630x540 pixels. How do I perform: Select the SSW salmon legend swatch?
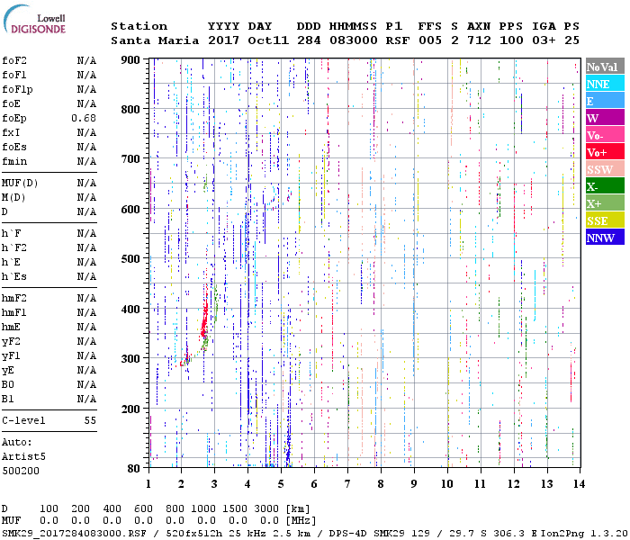[x=605, y=169]
